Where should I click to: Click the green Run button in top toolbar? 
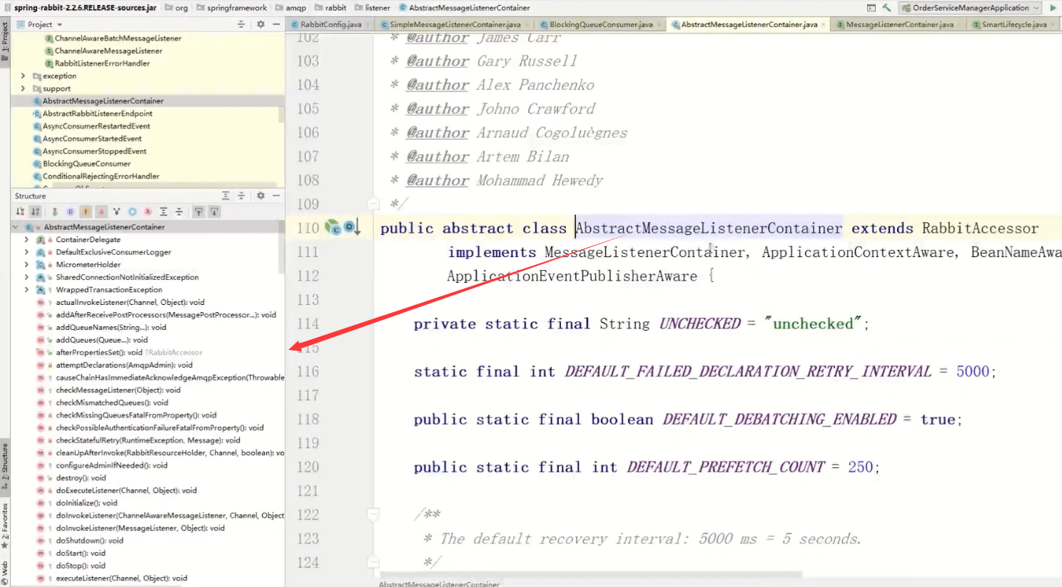(1053, 8)
